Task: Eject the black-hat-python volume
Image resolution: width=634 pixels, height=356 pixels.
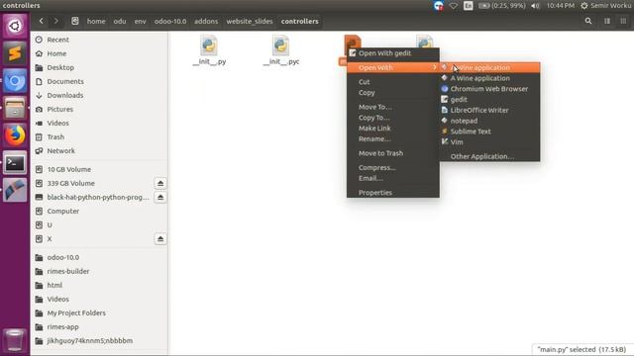Action: [160, 198]
